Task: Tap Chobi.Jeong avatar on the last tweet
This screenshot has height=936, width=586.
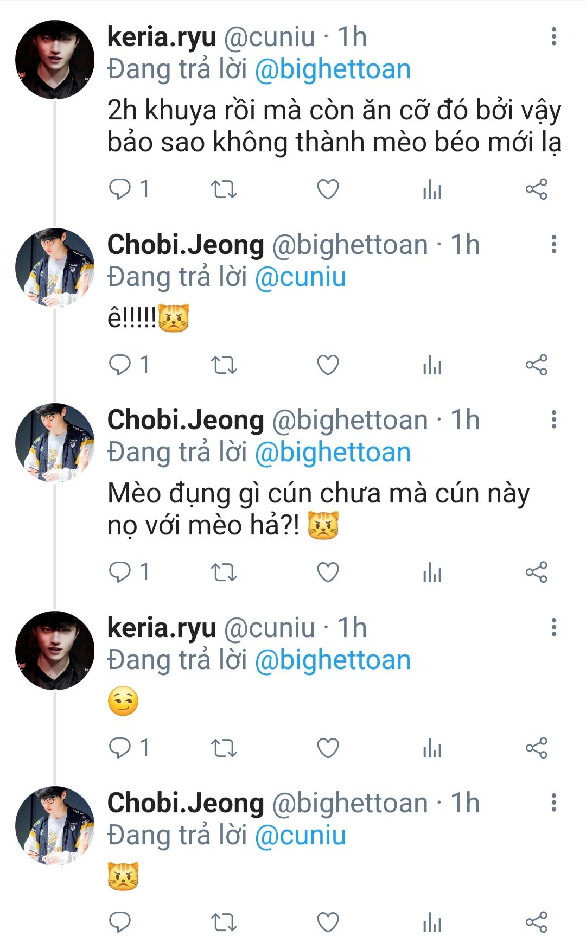Action: [55, 825]
